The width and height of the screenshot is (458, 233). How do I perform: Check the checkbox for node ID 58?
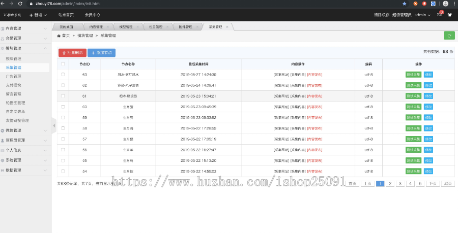(63, 128)
